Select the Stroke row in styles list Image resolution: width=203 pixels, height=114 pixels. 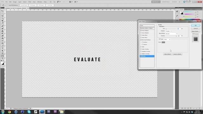coord(147,56)
